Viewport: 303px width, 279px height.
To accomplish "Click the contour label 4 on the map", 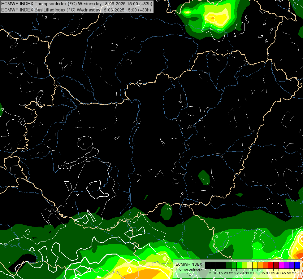I will [x=21, y=74].
